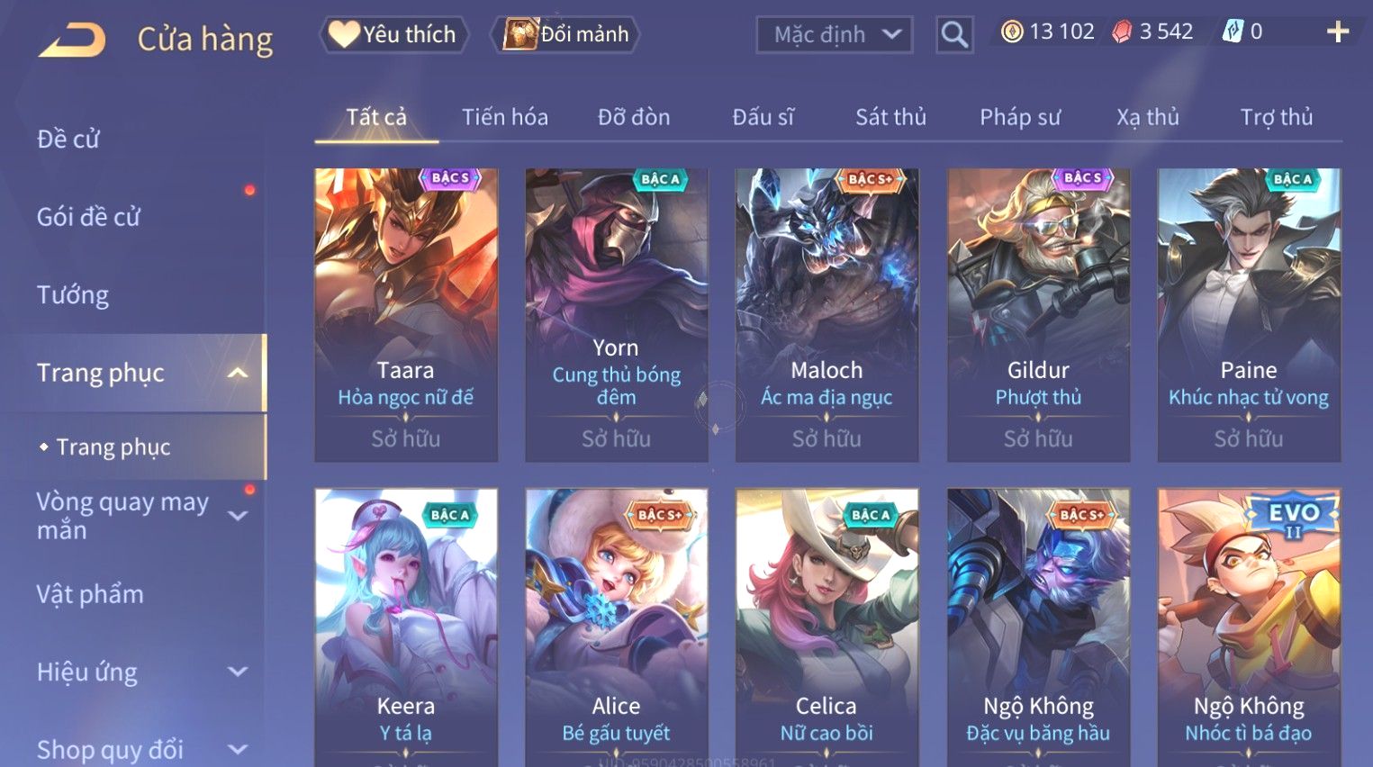Open the Mặc định sort dropdown

tap(835, 35)
